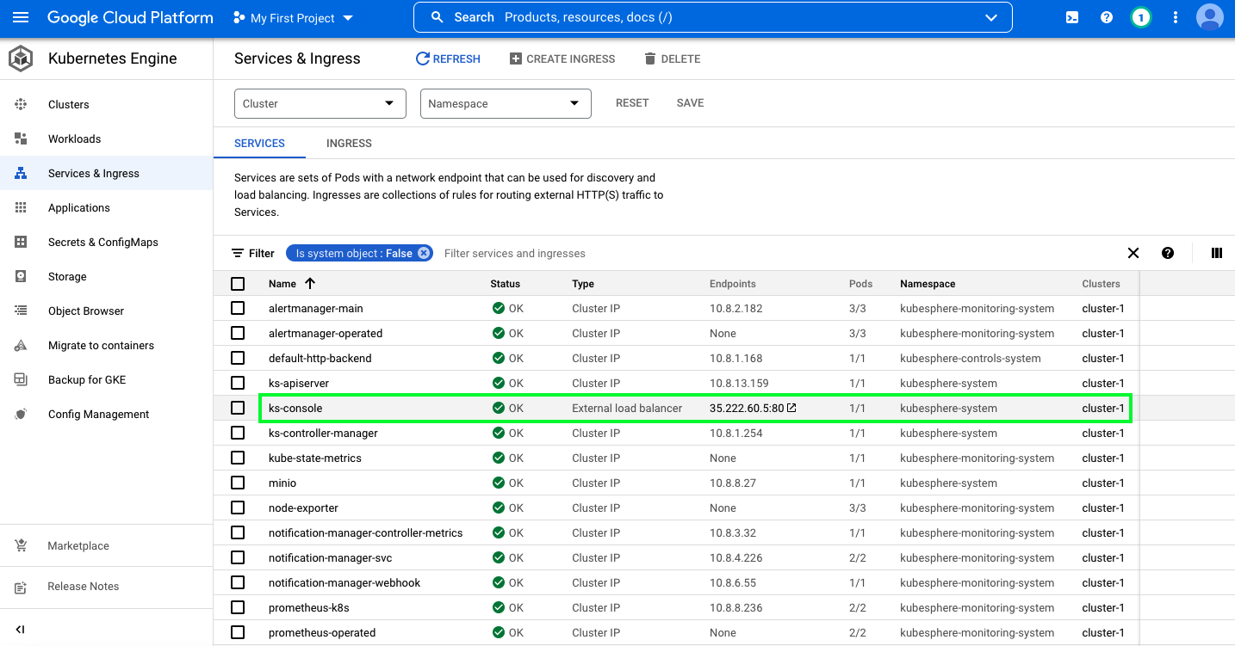Open the hamburger navigation menu
The height and width of the screenshot is (646, 1235).
[21, 17]
